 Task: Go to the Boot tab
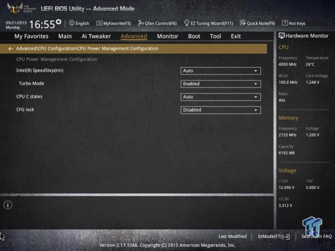tap(194, 36)
